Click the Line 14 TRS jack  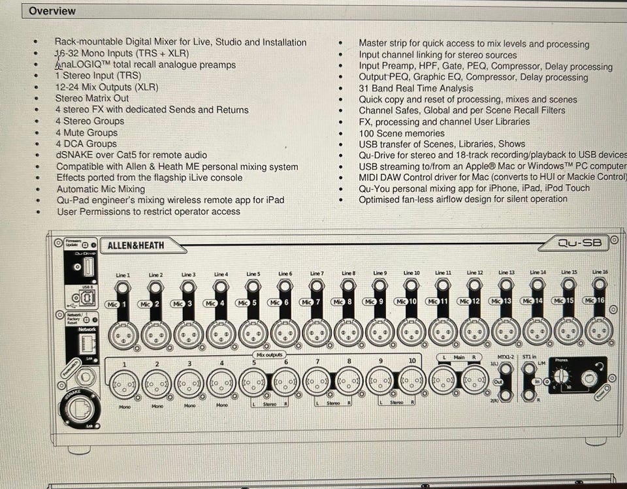click(538, 285)
